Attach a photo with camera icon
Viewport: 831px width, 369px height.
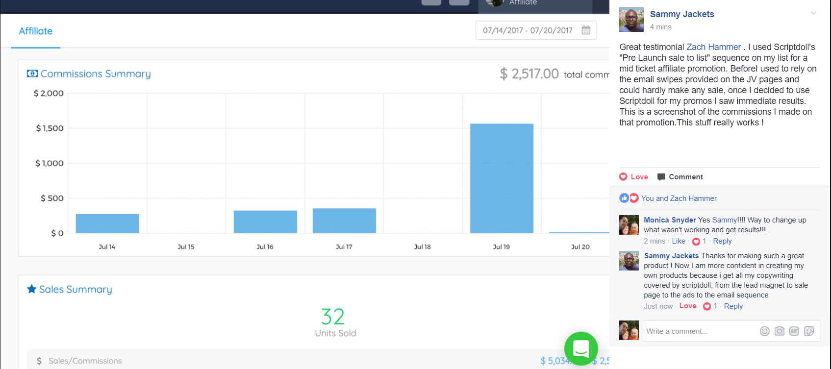780,331
